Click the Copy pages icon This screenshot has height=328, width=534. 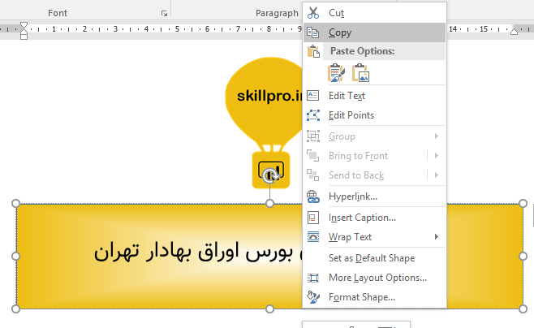[x=313, y=32]
